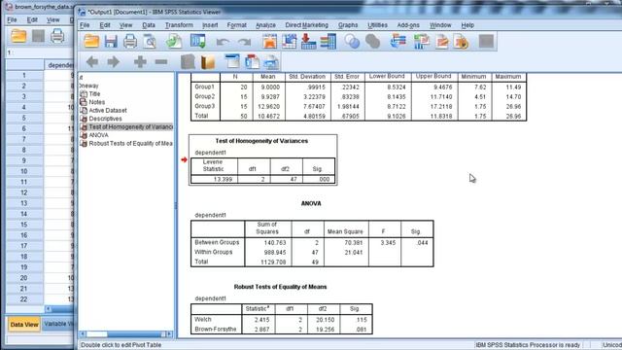622x350 pixels.
Task: Click the Demote right arrow icon
Action: coord(114,61)
